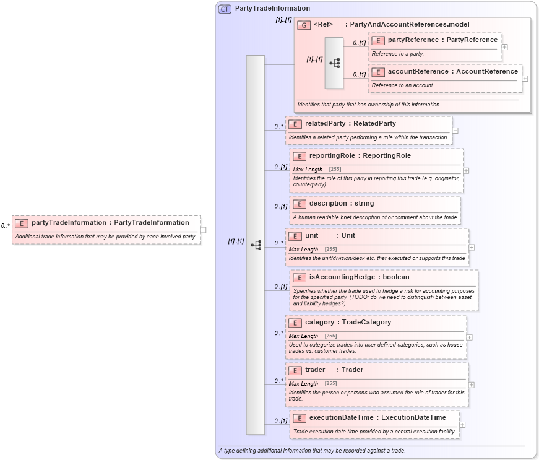Click the E icon of reportingRole element
Viewport: 539px width, 460px height.
pyautogui.click(x=299, y=157)
